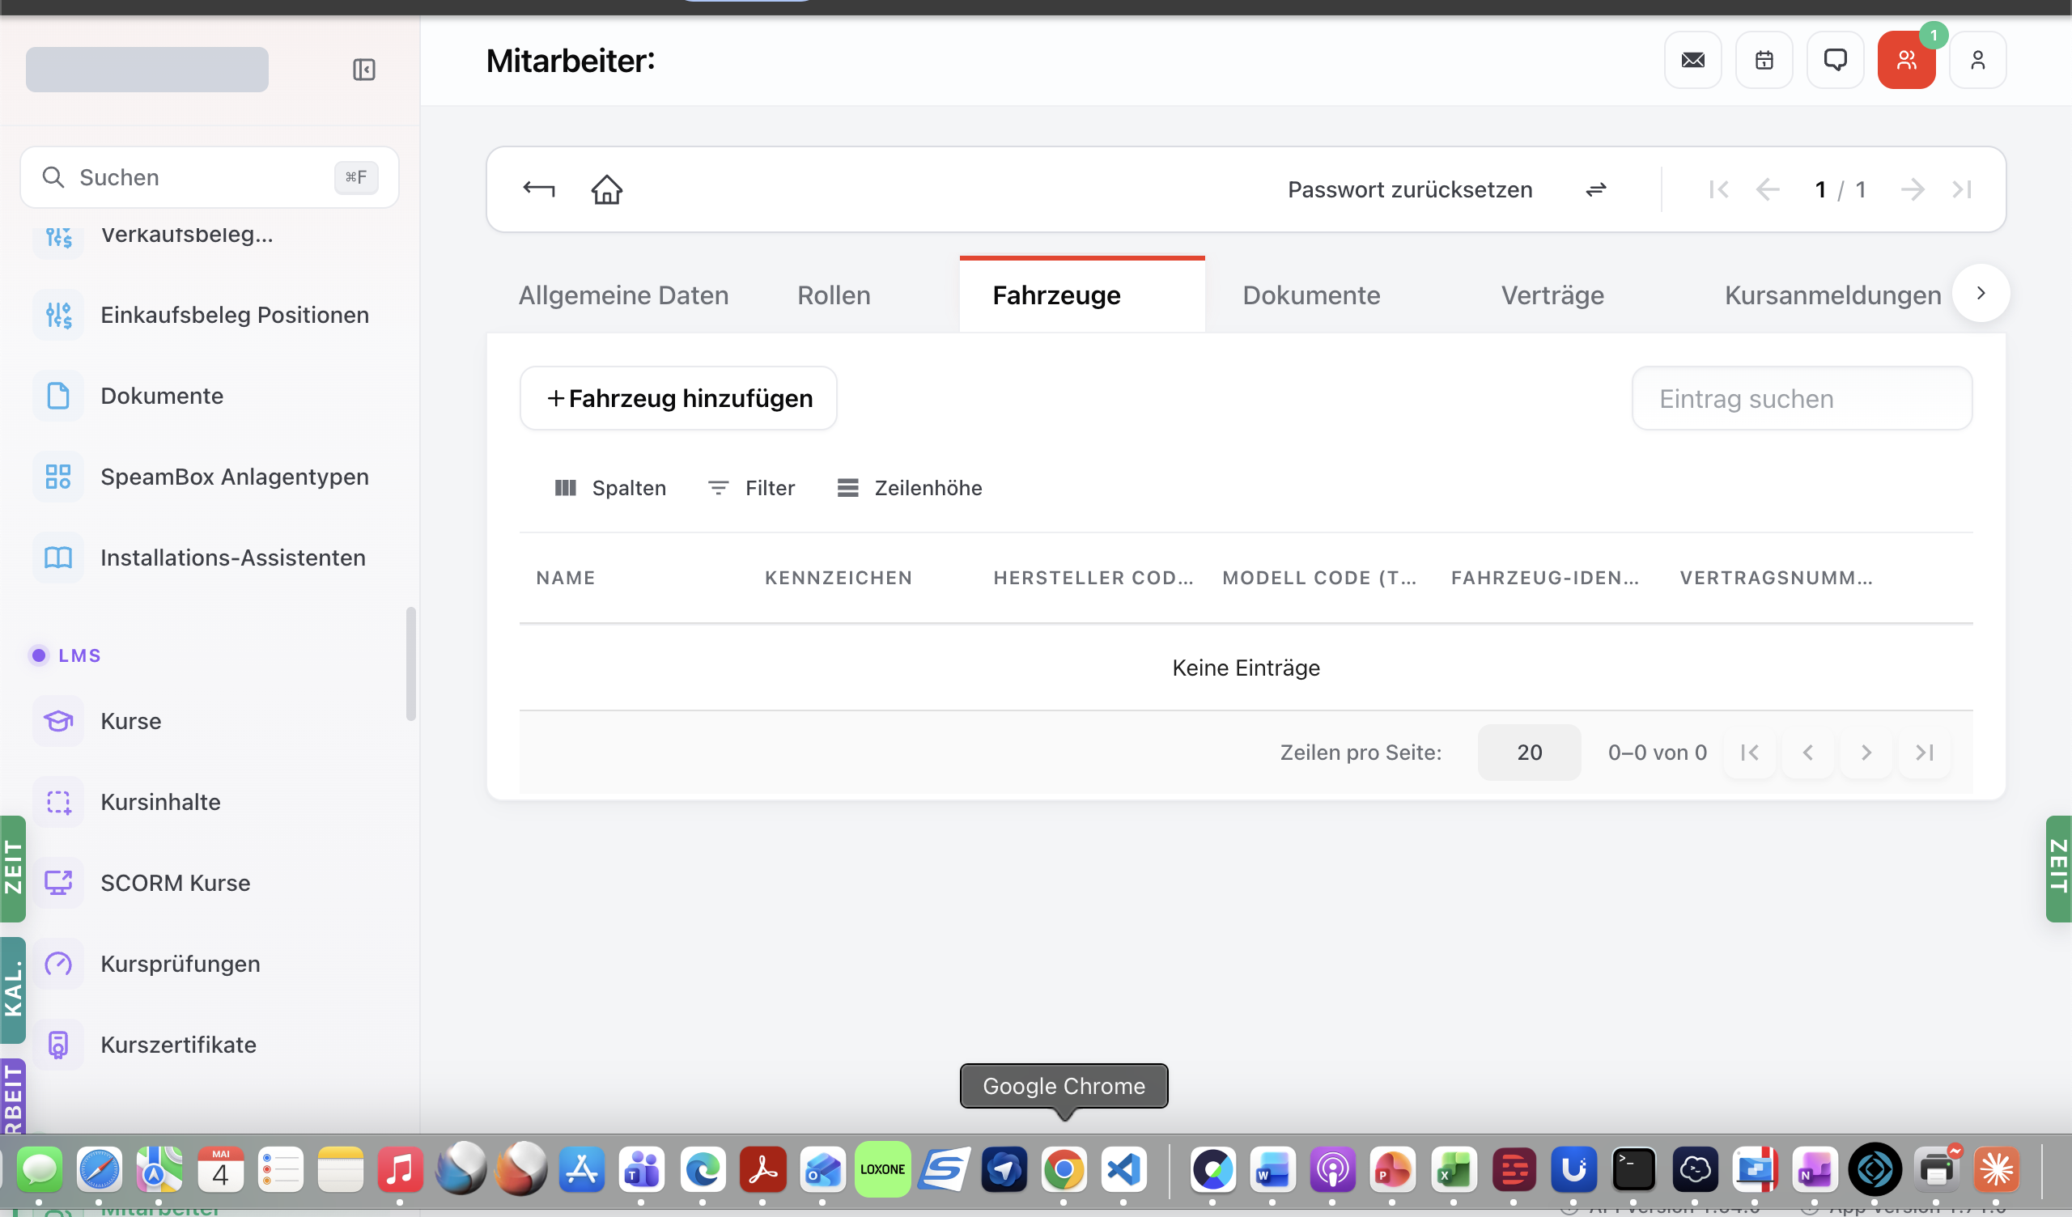Switch to Kursanmeldungen tab
Viewport: 2072px width, 1217px height.
1832,295
